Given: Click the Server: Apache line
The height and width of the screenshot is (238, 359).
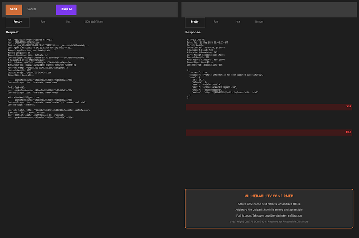Looking at the screenshot, I should (195, 45).
